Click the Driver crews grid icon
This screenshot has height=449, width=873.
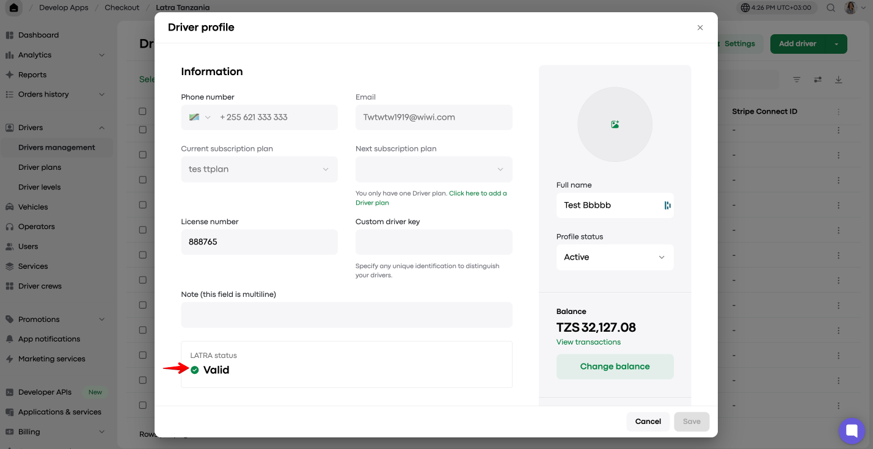[9, 286]
